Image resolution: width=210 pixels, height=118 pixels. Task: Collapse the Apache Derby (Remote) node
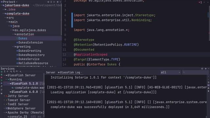click(x=4, y=112)
